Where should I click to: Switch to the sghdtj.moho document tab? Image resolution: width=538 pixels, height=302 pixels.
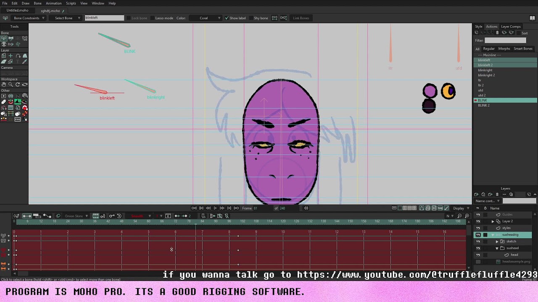click(50, 10)
